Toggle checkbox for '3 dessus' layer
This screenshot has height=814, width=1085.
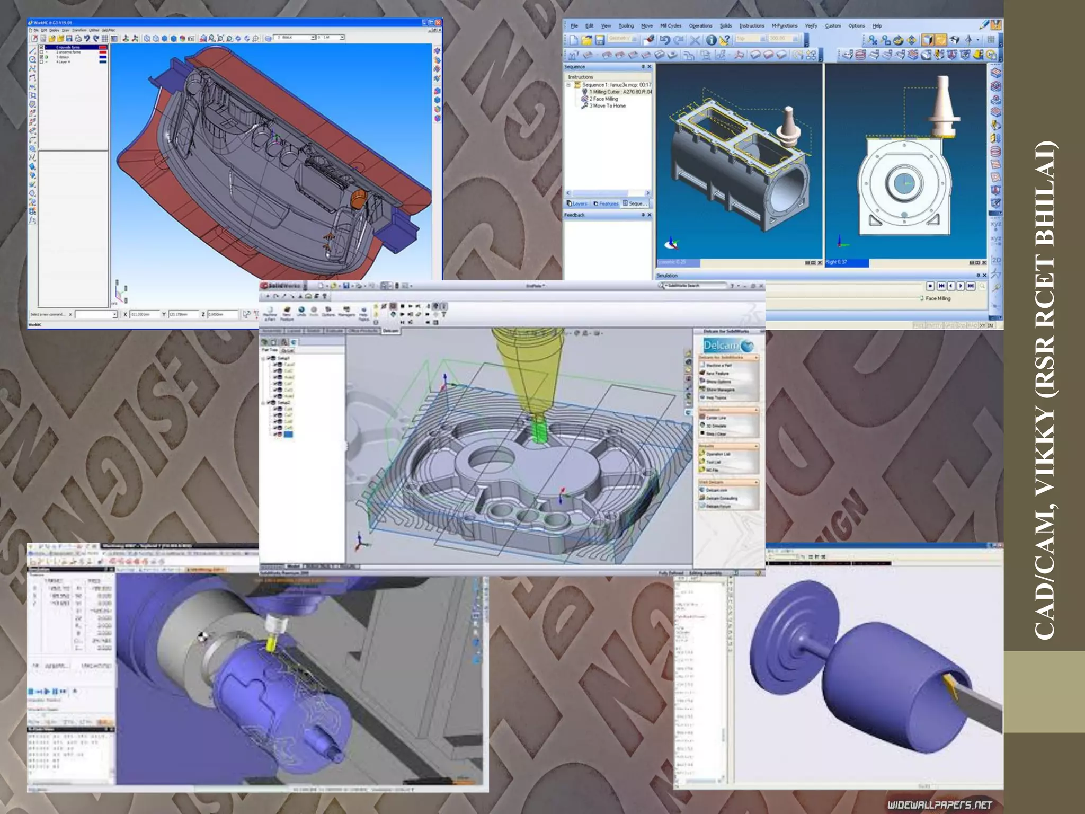(x=42, y=57)
